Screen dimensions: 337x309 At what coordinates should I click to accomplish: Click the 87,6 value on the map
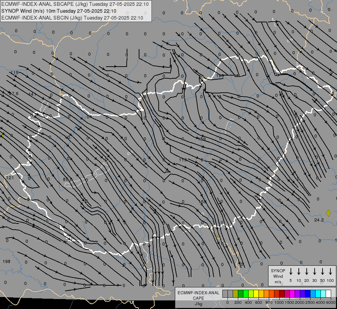coord(14,93)
